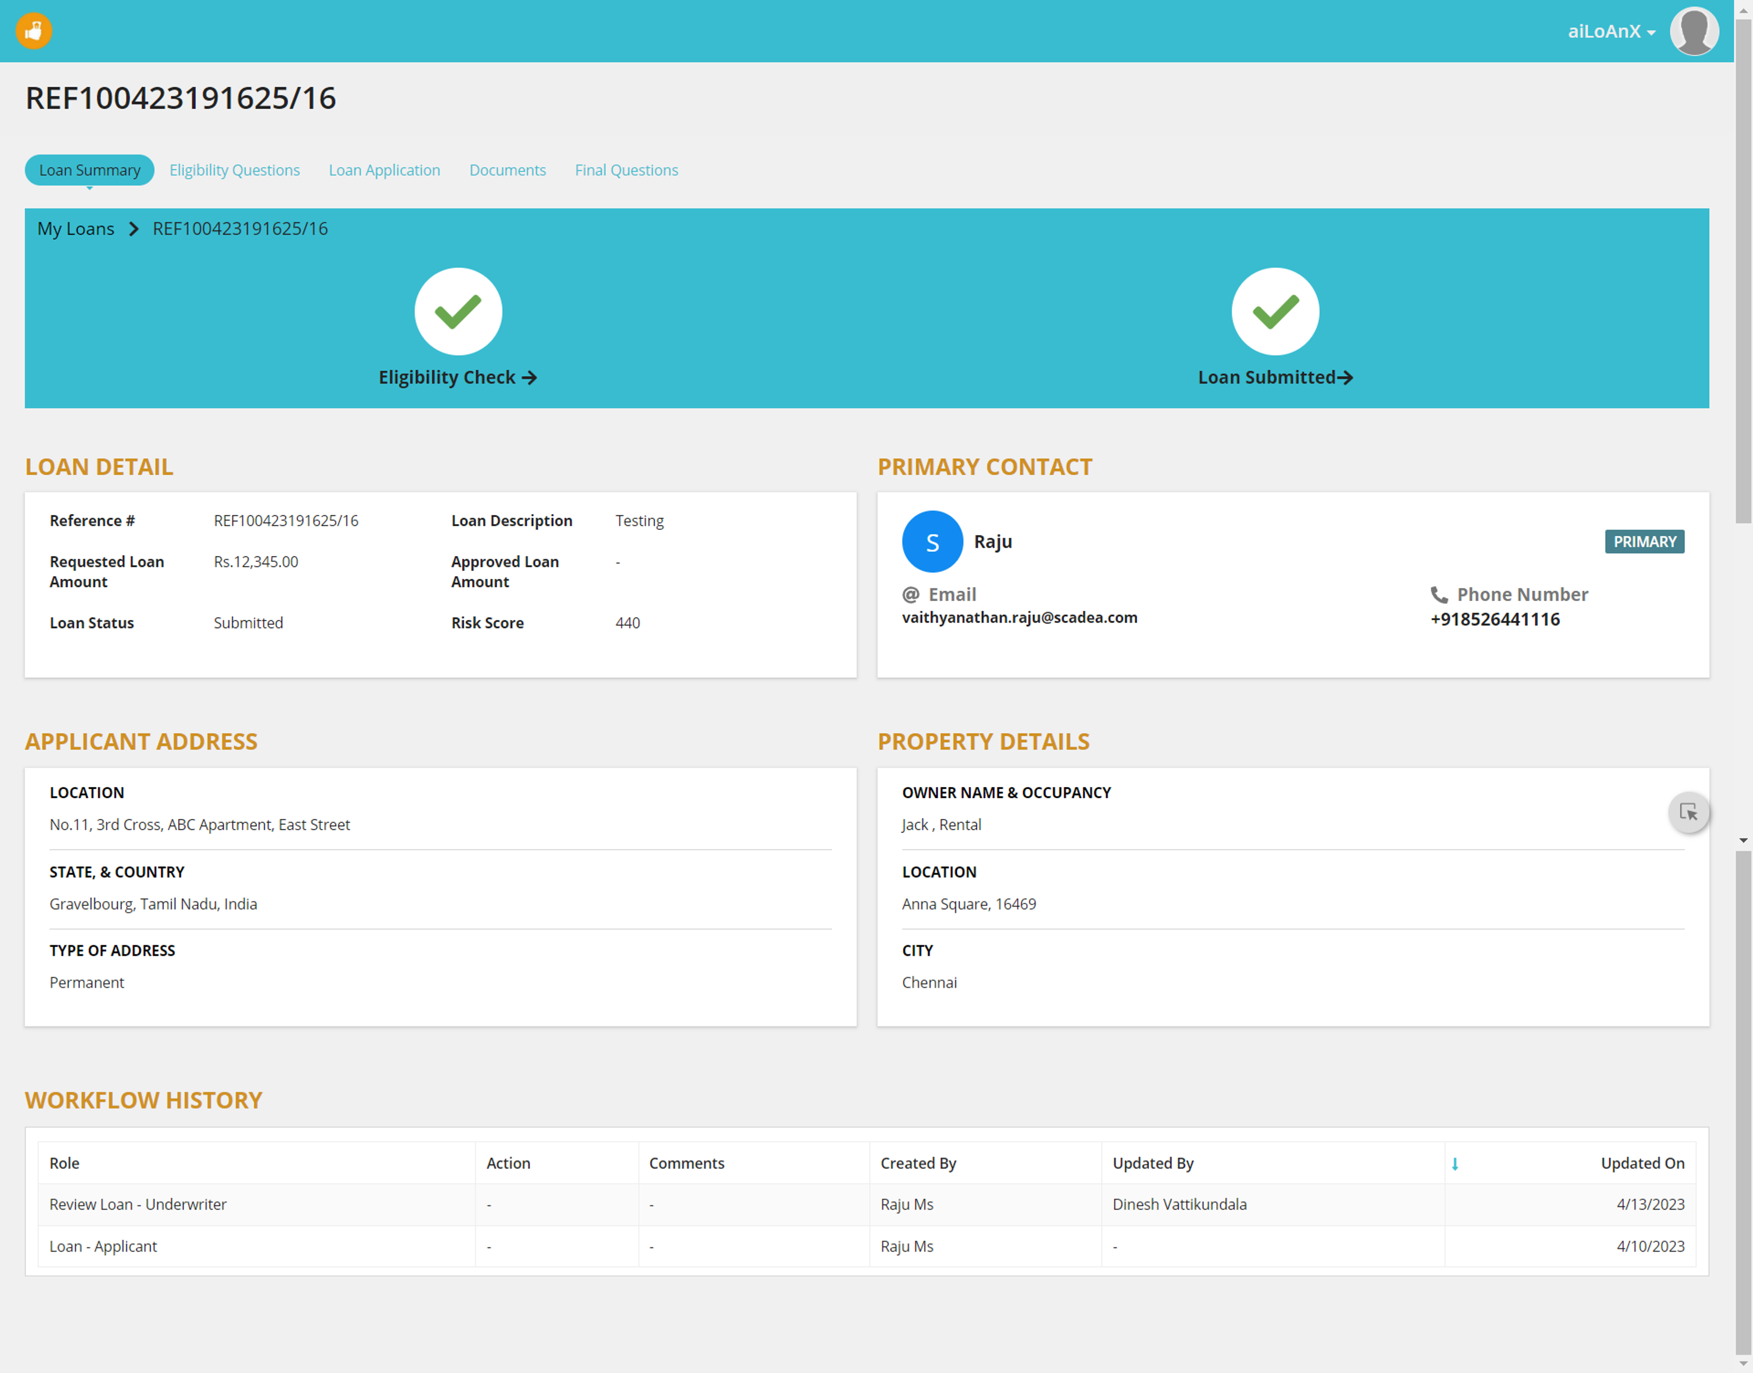Open the Eligibility Check step link
Image resolution: width=1753 pixels, height=1373 pixels.
point(457,378)
